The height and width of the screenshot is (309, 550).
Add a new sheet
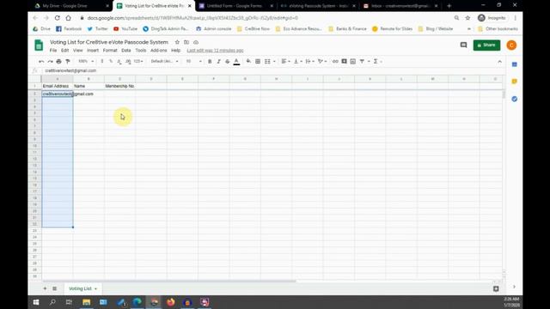[x=45, y=288]
